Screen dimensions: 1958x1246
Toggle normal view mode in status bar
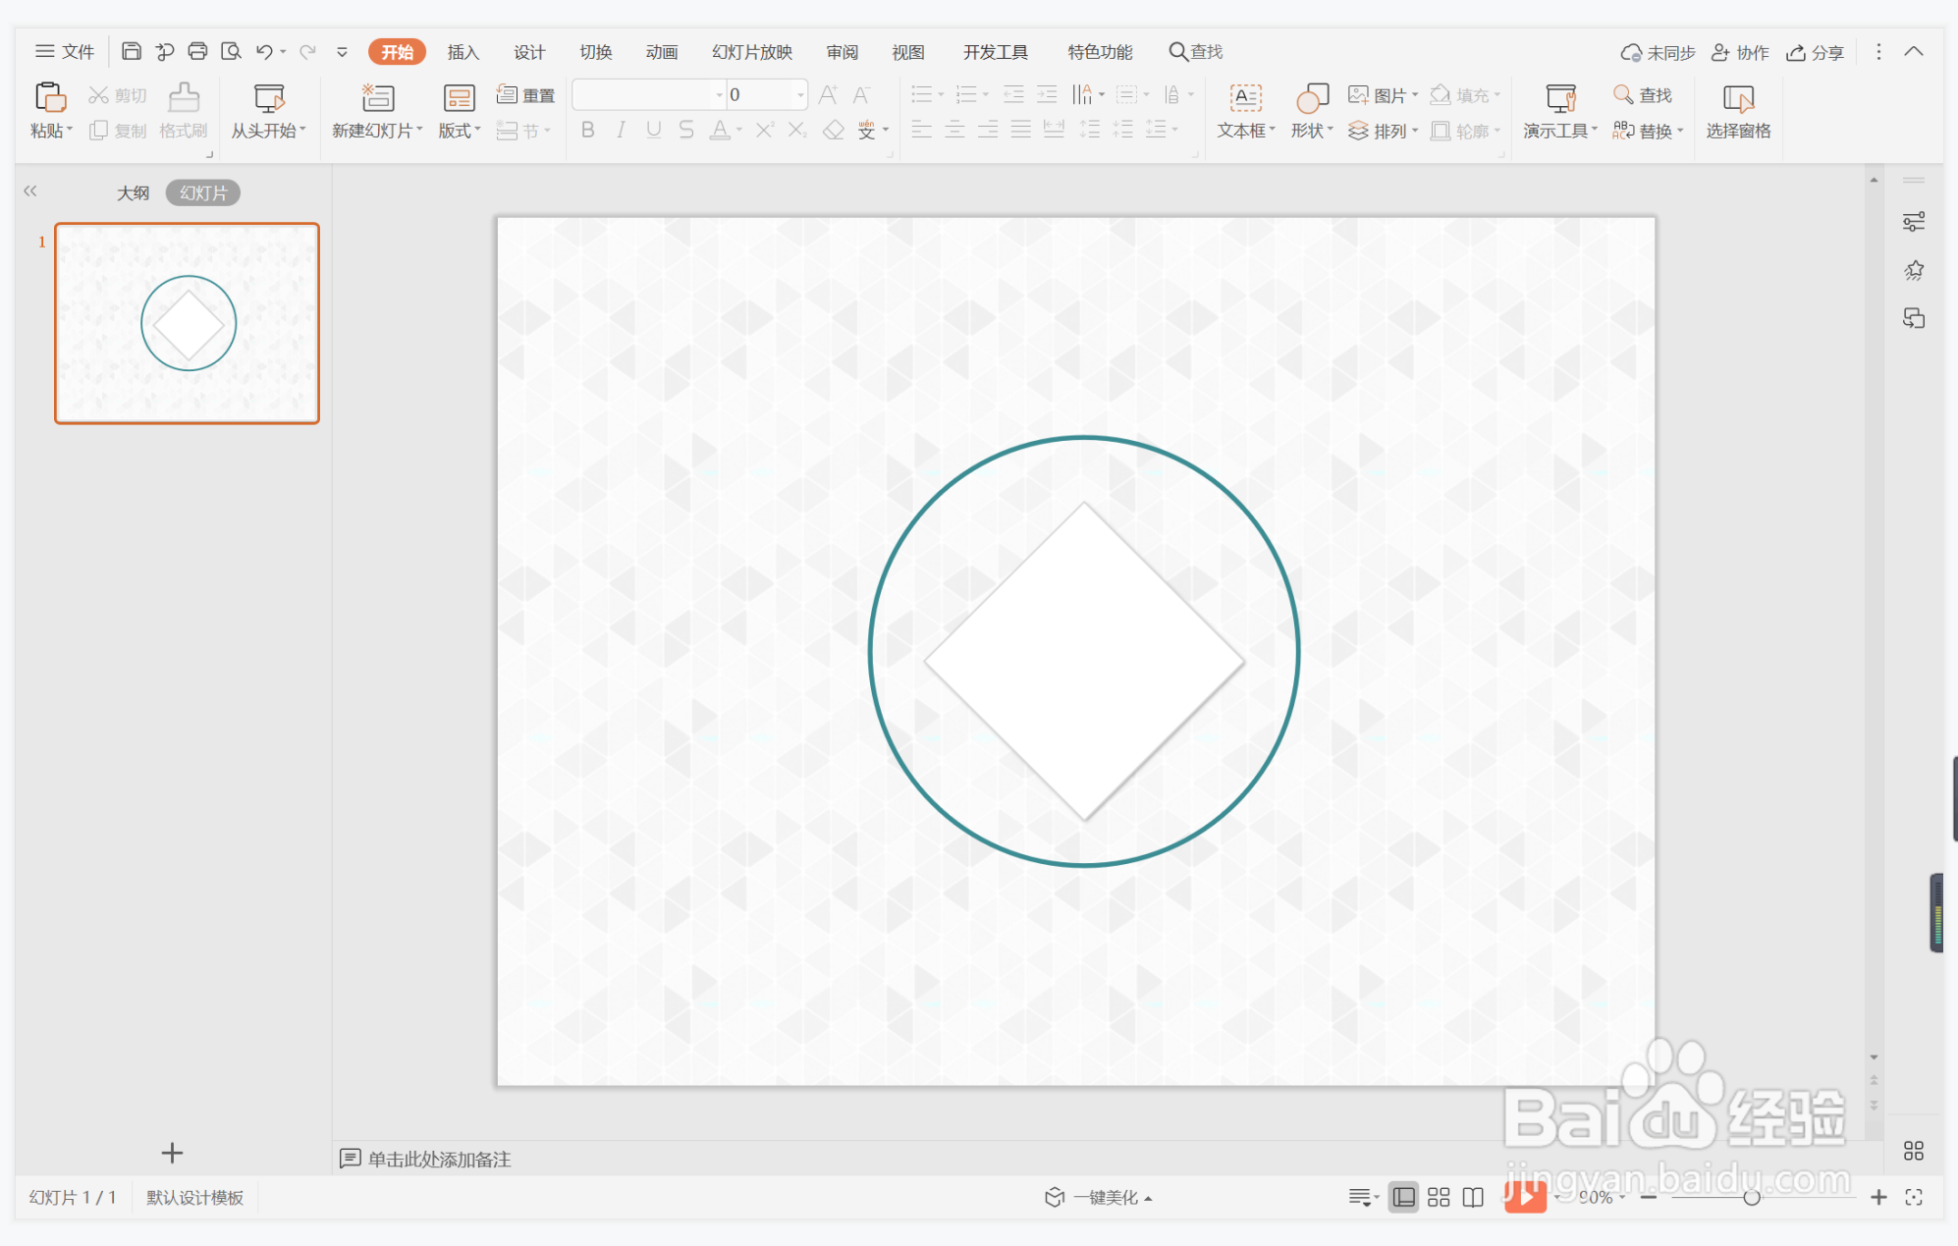pos(1404,1197)
